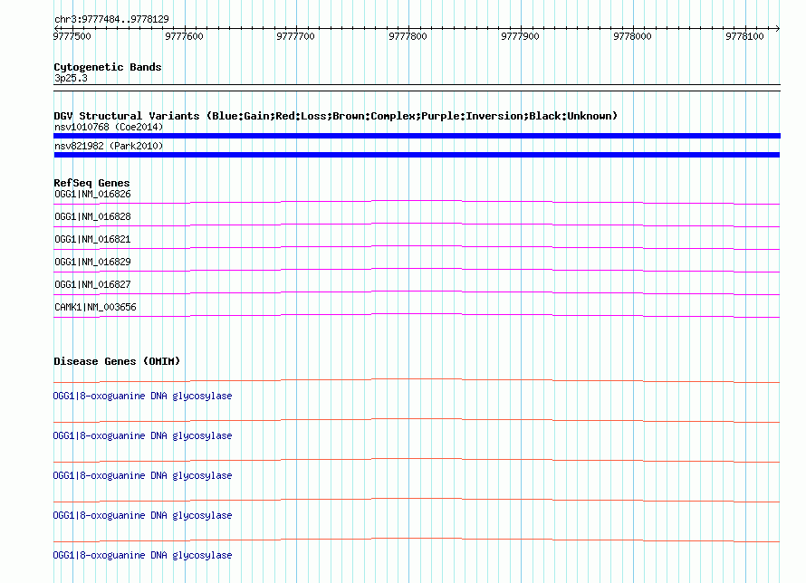
Task: Click the nsv821982 (Park2010) blue gain bar
Action: tap(417, 155)
